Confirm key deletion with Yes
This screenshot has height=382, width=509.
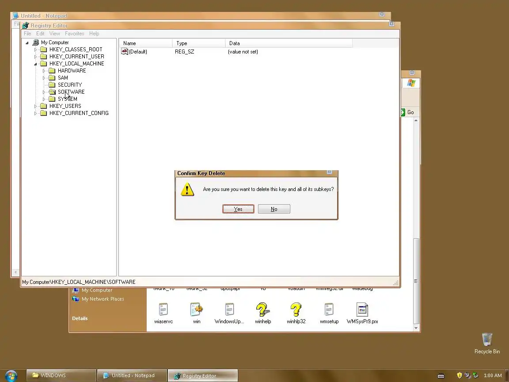coord(238,209)
